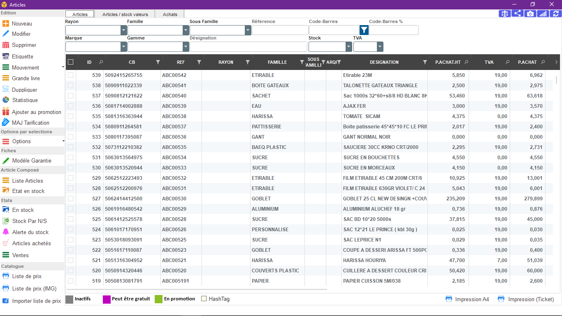Open Grande livre

tap(21, 78)
